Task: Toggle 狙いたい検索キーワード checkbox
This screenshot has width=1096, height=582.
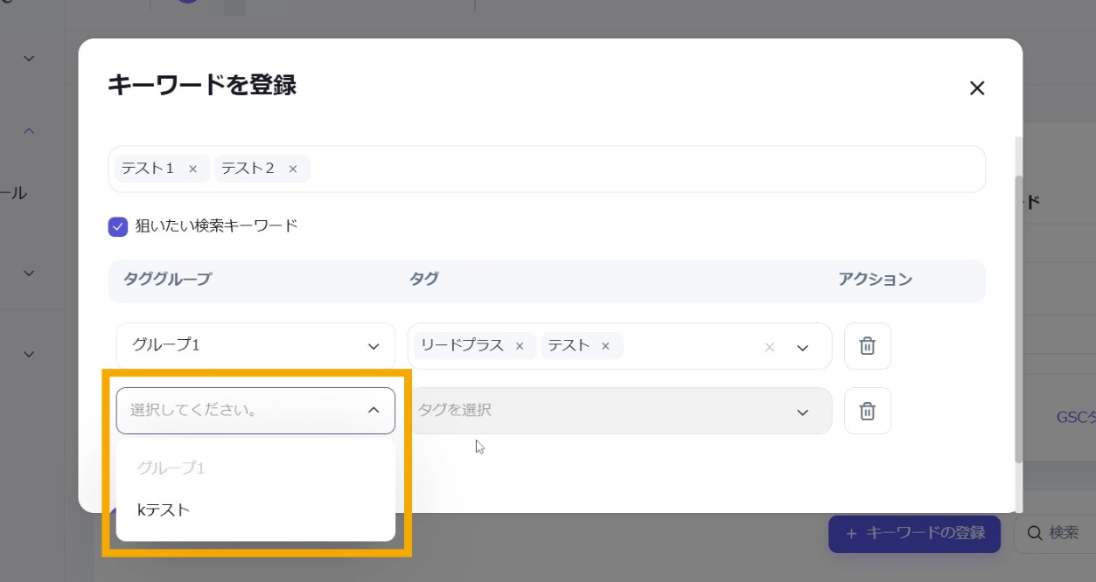Action: click(118, 226)
